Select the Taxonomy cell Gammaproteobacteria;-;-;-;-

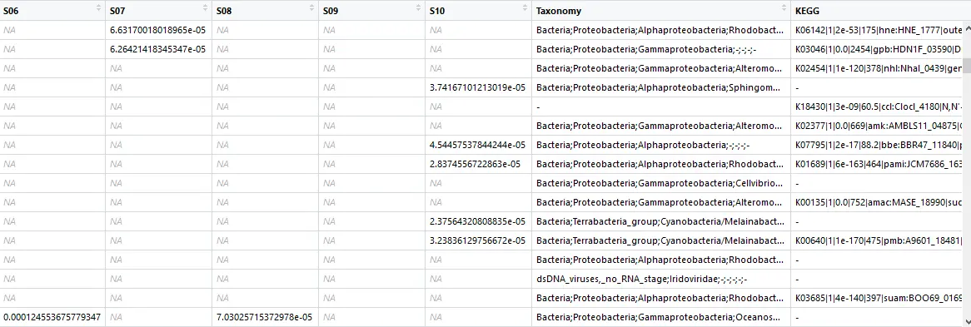coord(661,49)
